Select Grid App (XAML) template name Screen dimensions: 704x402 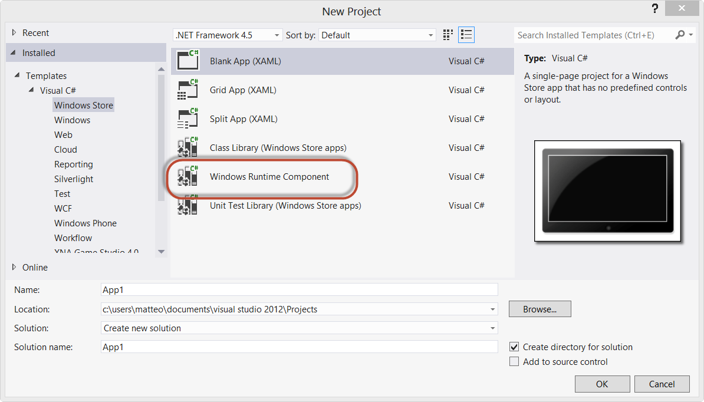243,90
